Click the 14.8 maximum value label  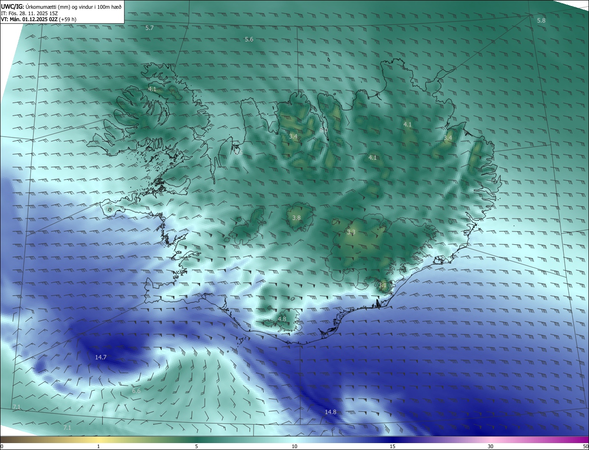pyautogui.click(x=330, y=412)
